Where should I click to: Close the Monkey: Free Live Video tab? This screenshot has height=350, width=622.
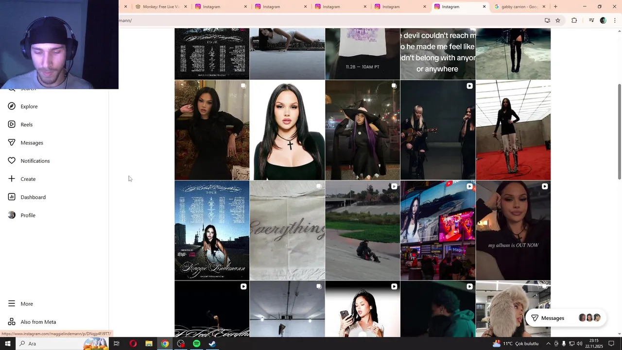[186, 7]
